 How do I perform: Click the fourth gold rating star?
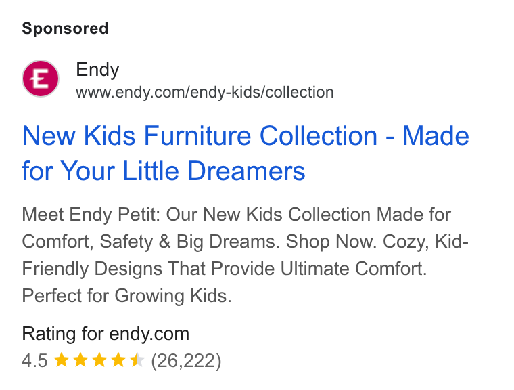click(x=118, y=360)
